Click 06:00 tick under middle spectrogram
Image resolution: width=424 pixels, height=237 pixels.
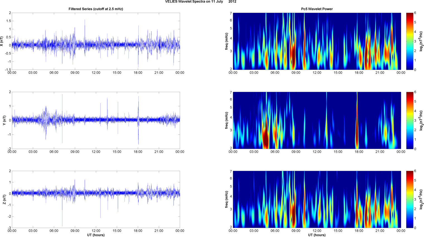(275, 152)
